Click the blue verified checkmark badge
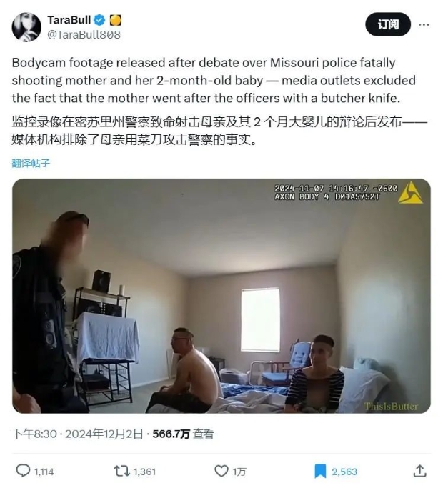Viewport: 443px width, 488px height. point(99,20)
